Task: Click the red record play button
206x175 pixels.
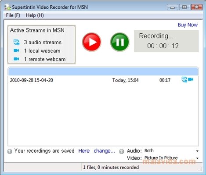Action: tap(92, 42)
